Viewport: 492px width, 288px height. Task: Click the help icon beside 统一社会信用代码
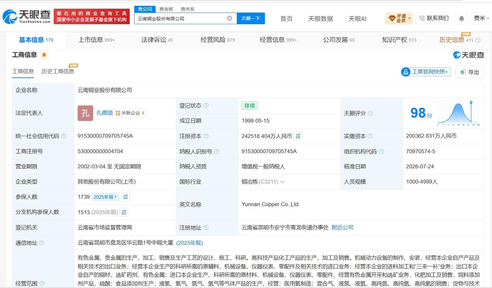point(64,136)
